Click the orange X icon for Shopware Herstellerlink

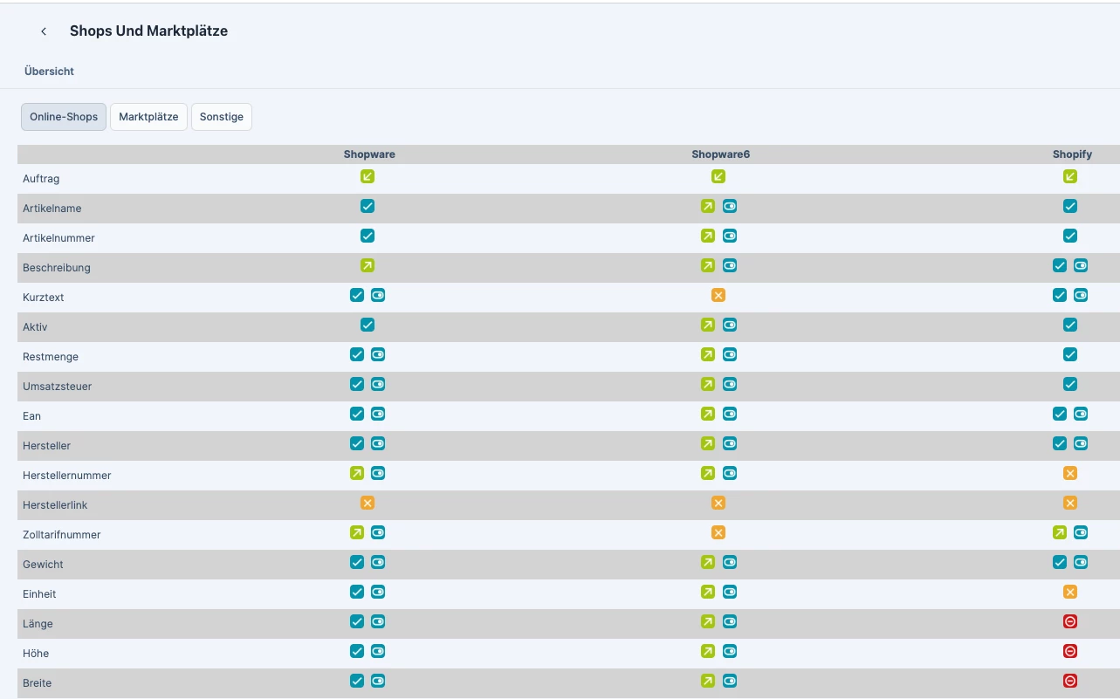tap(368, 504)
